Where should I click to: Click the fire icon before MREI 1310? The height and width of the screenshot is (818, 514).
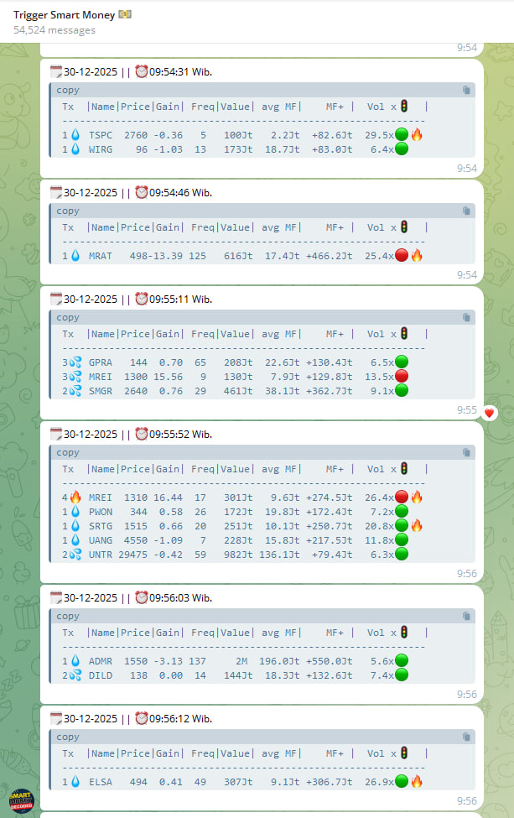pyautogui.click(x=75, y=498)
